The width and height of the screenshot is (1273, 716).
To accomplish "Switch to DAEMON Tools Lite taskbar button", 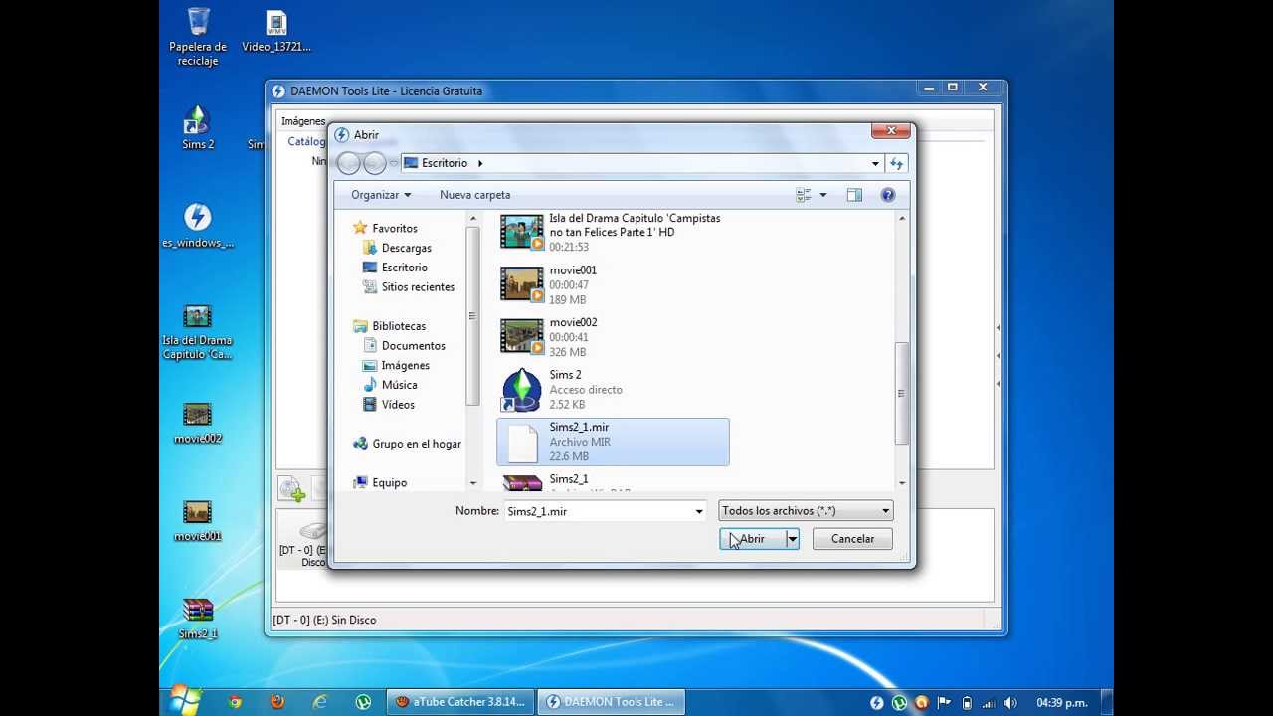I will click(613, 701).
